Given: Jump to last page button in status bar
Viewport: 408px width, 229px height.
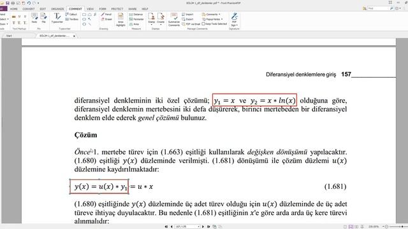Looking at the screenshot, I should pyautogui.click(x=208, y=226).
